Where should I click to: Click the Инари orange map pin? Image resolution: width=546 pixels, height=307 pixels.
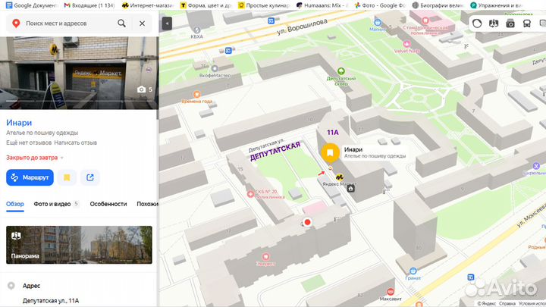point(330,152)
